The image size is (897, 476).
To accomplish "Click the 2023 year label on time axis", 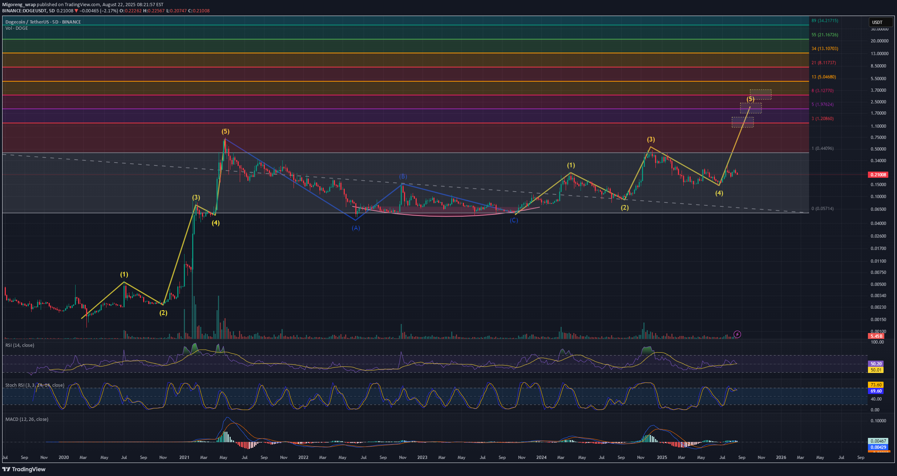I will coord(422,457).
